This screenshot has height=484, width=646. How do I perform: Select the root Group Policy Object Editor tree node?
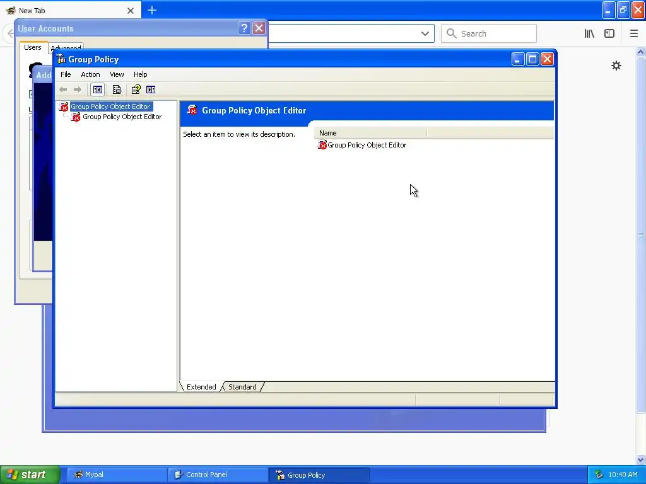(x=110, y=107)
